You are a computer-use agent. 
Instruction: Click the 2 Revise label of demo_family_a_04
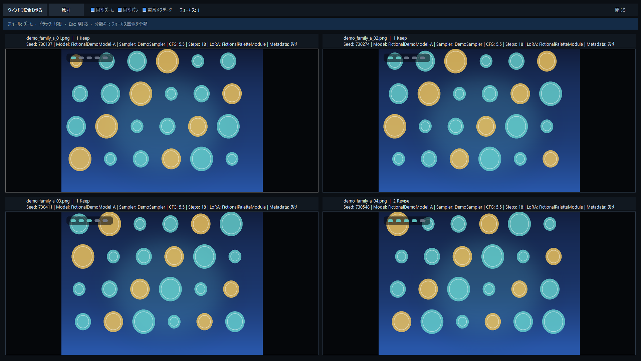click(401, 201)
